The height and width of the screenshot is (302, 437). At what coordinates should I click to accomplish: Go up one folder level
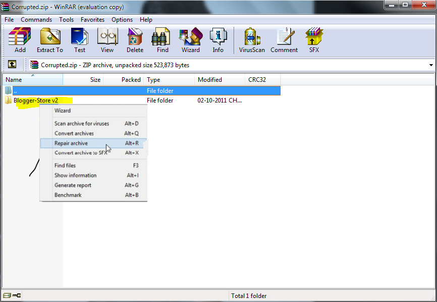coord(12,65)
